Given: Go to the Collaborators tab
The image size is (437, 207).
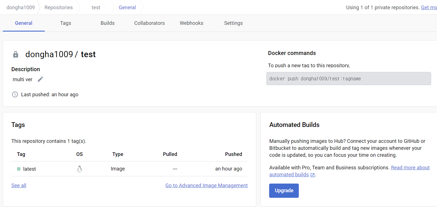Looking at the screenshot, I should [149, 23].
